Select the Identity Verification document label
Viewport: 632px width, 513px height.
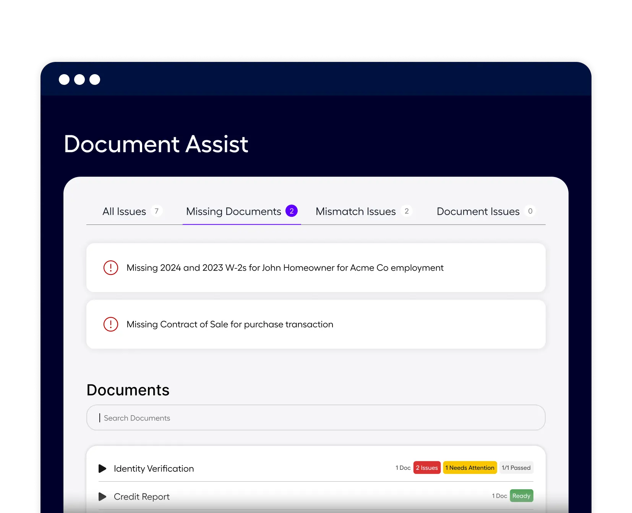click(154, 469)
